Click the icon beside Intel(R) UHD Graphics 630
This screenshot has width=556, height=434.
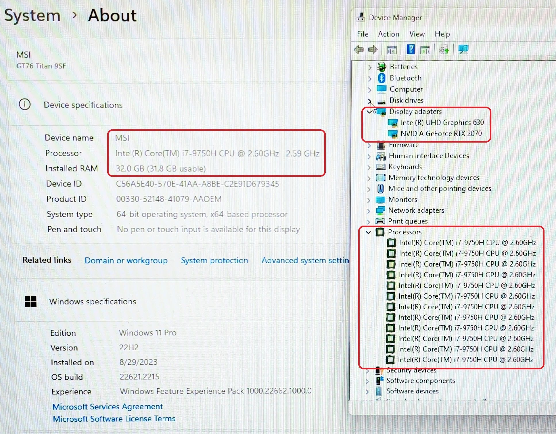click(x=393, y=123)
